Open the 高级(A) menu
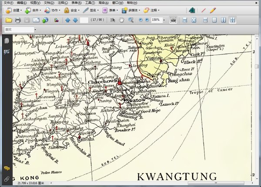Viewport: 261px width, 187px height. click(x=104, y=3)
